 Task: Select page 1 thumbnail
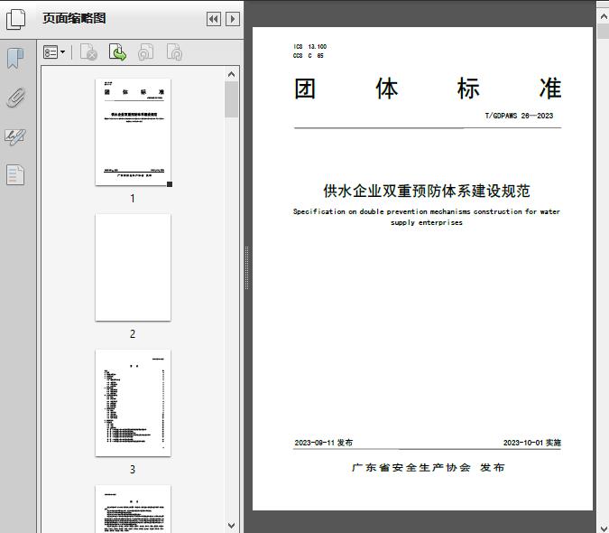133,132
